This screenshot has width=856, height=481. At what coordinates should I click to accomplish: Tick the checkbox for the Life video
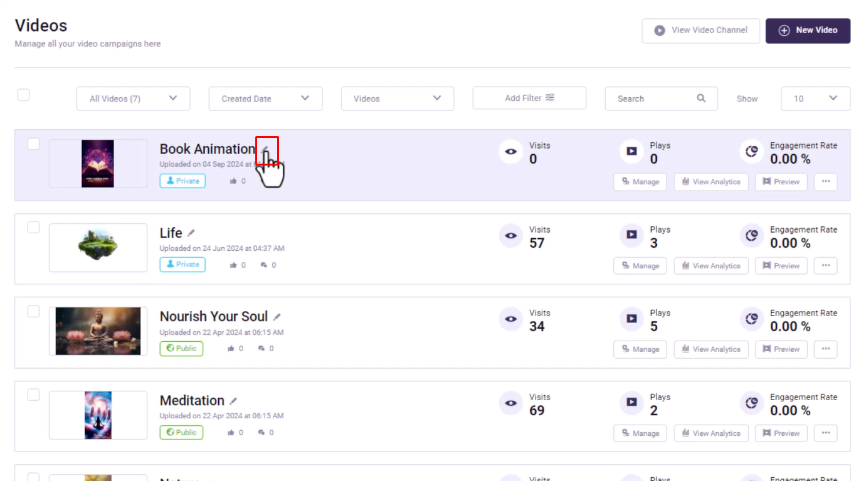(33, 227)
